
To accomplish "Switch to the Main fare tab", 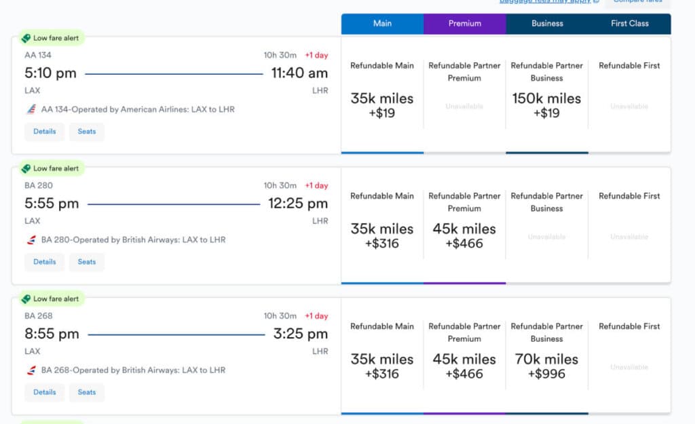I will (382, 24).
